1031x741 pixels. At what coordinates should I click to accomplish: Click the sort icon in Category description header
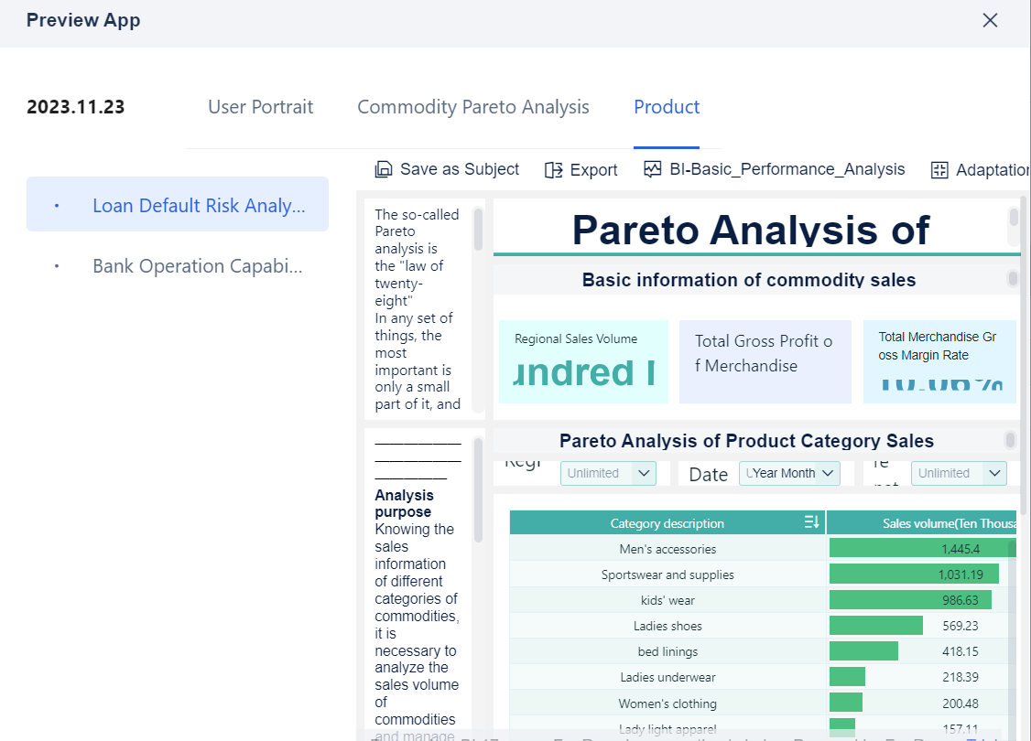coord(811,522)
